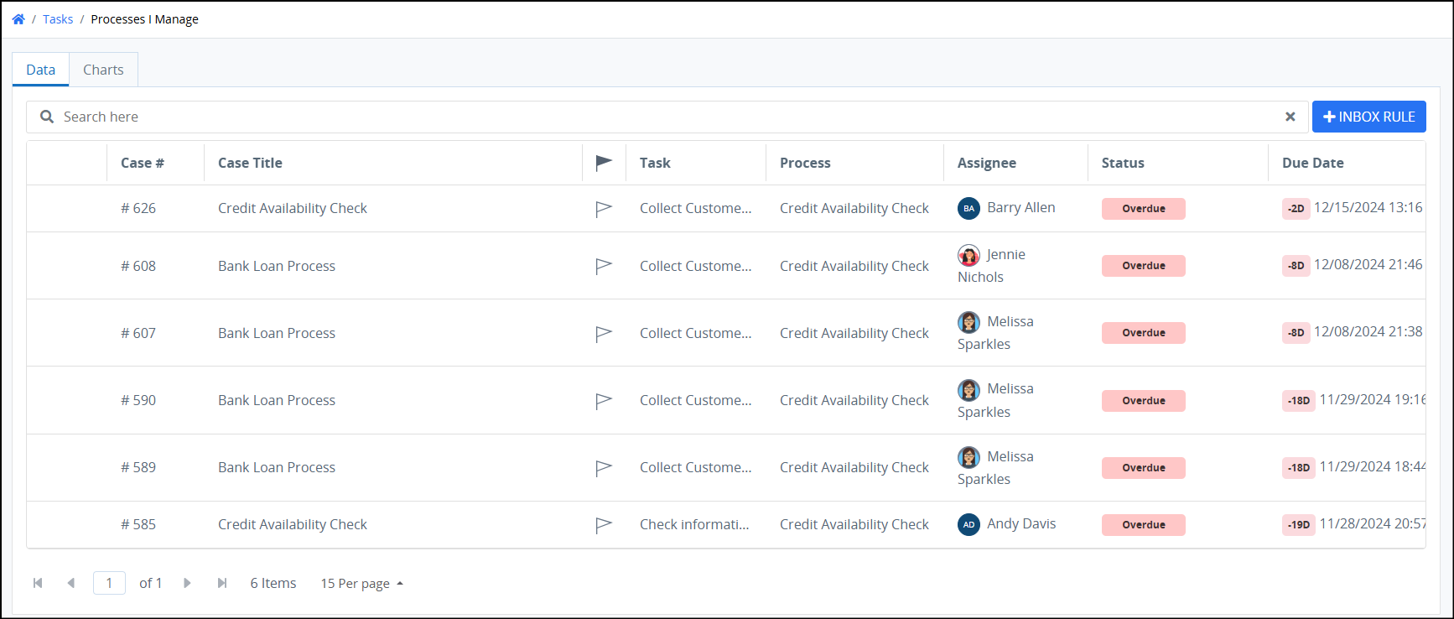1454x619 pixels.
Task: Click Jennie Nichols' avatar picture
Action: [x=968, y=255]
